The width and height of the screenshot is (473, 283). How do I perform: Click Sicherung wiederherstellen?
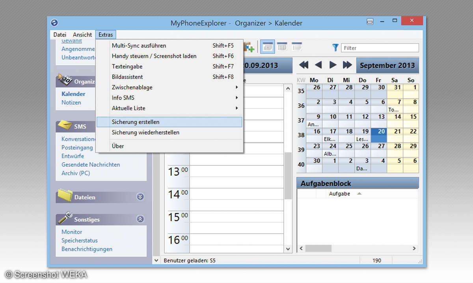(x=169, y=132)
